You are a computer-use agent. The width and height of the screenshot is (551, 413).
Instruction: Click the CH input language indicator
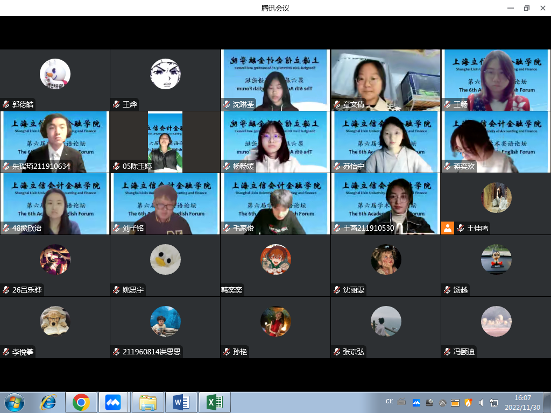pos(390,402)
